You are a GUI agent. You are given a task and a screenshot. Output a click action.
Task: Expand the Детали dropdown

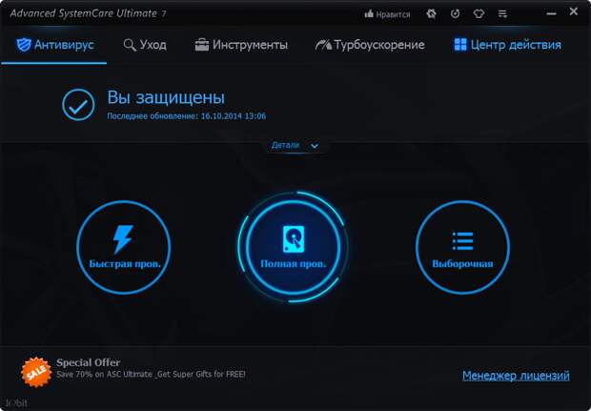295,145
